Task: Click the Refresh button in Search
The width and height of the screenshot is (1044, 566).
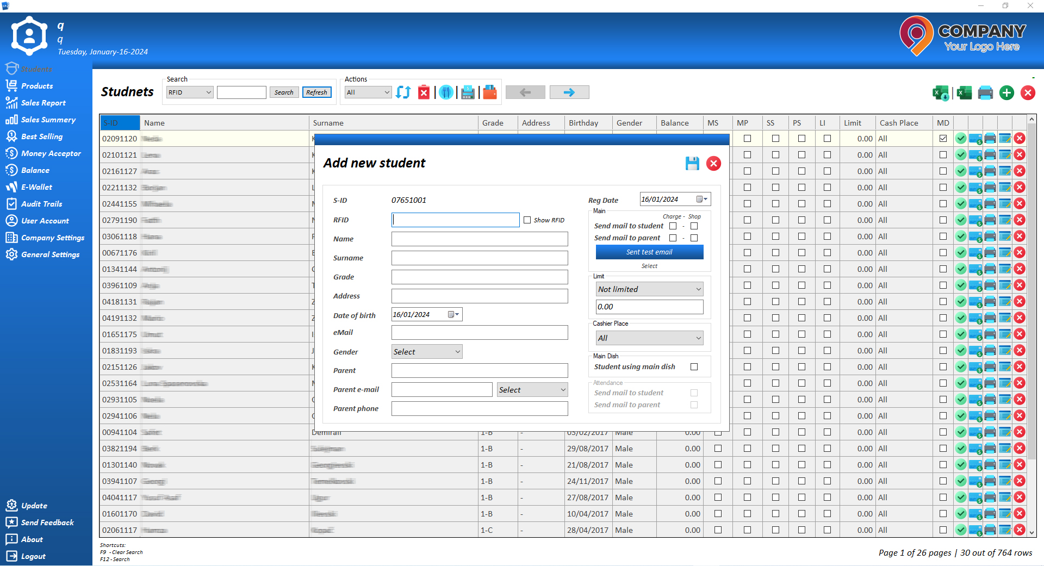Action: click(x=316, y=92)
